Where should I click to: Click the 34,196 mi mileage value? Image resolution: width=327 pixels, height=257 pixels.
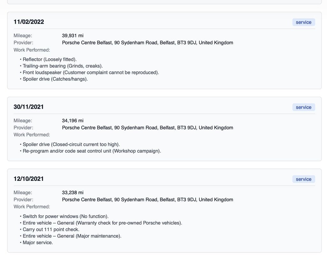point(72,121)
